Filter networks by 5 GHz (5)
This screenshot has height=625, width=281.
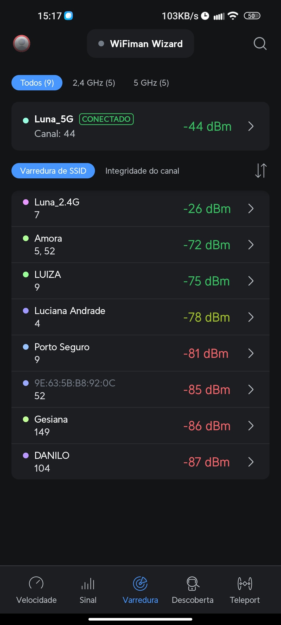(151, 83)
